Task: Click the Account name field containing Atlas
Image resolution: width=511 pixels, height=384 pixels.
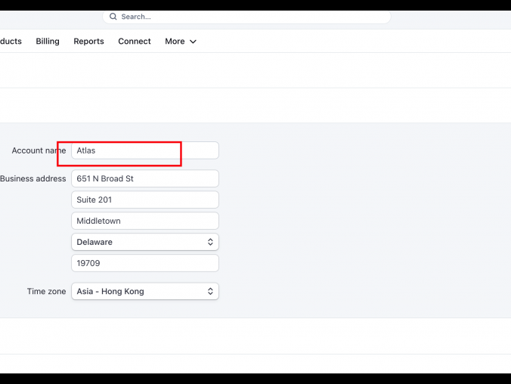Action: pos(144,150)
